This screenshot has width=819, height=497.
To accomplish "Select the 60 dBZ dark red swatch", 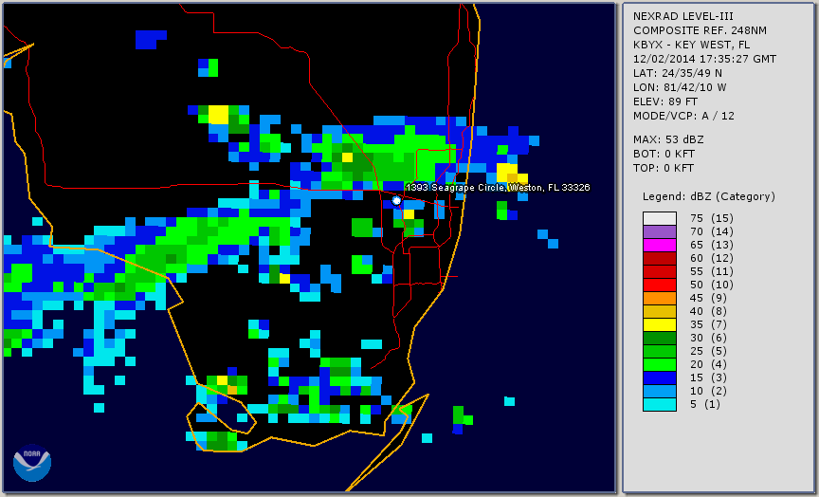I will point(660,258).
